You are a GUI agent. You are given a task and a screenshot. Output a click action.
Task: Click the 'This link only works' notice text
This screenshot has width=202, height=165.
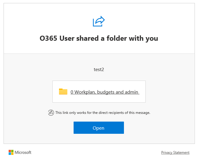pos(103,113)
